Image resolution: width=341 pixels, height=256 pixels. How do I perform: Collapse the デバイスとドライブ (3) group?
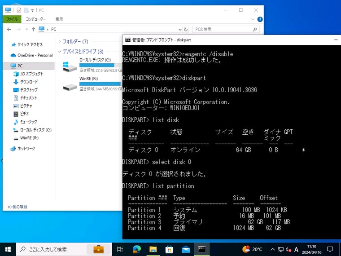tap(60, 51)
